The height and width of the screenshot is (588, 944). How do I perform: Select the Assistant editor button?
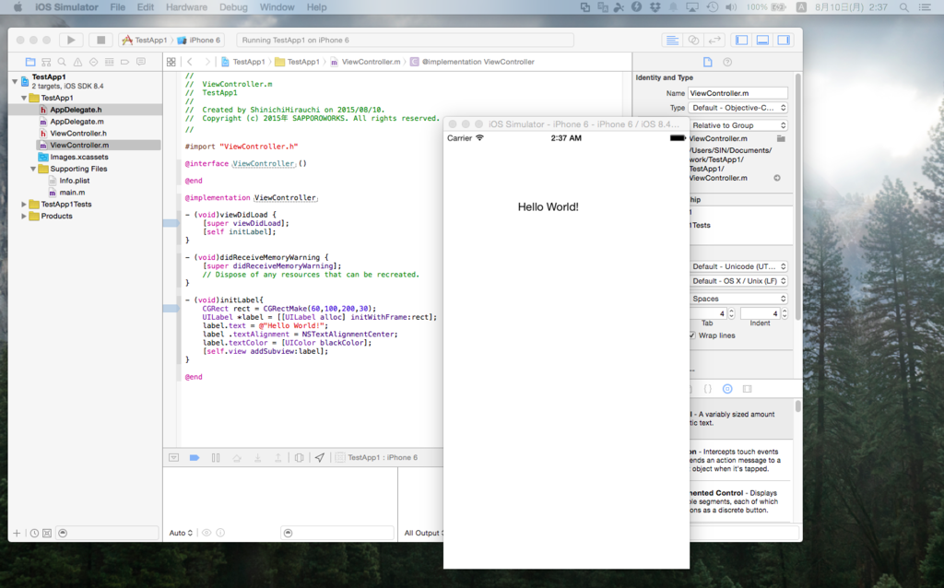point(693,41)
